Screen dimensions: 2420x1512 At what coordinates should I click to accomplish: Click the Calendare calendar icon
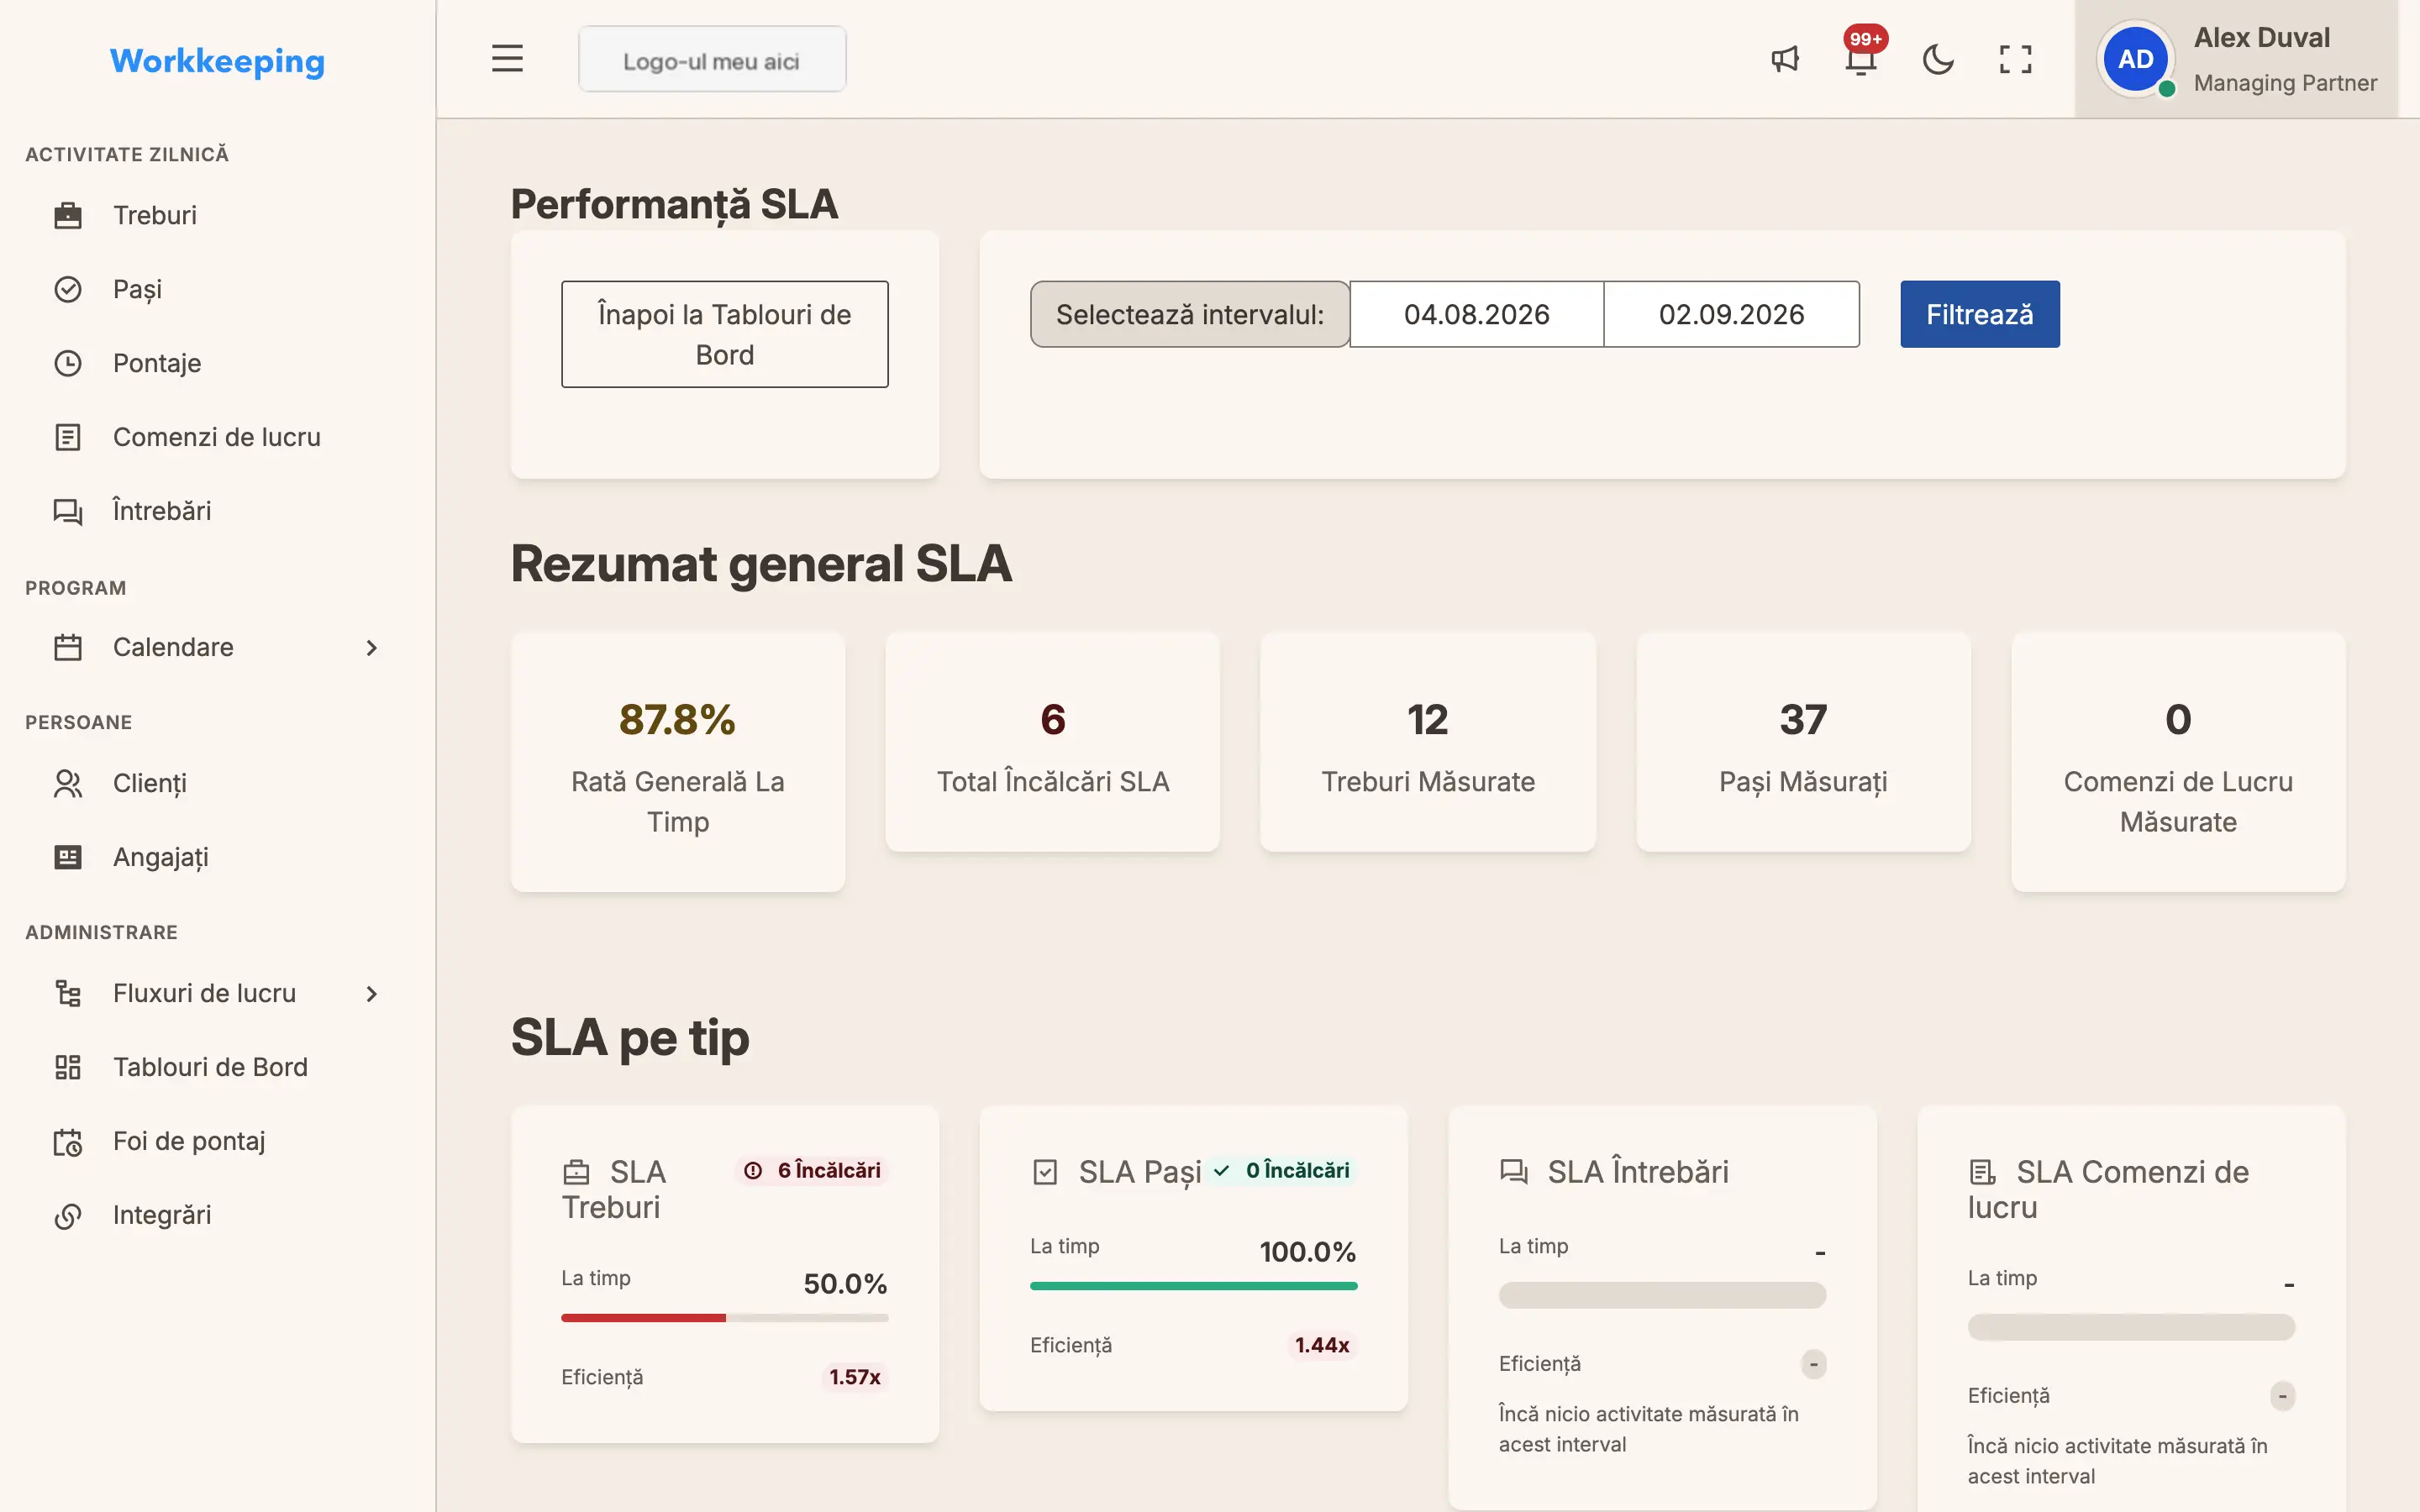pos(68,647)
